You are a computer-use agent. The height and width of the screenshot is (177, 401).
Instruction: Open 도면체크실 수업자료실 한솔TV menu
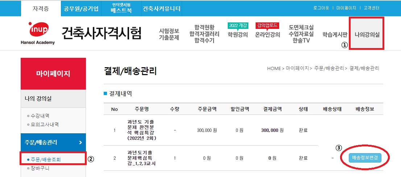click(301, 34)
